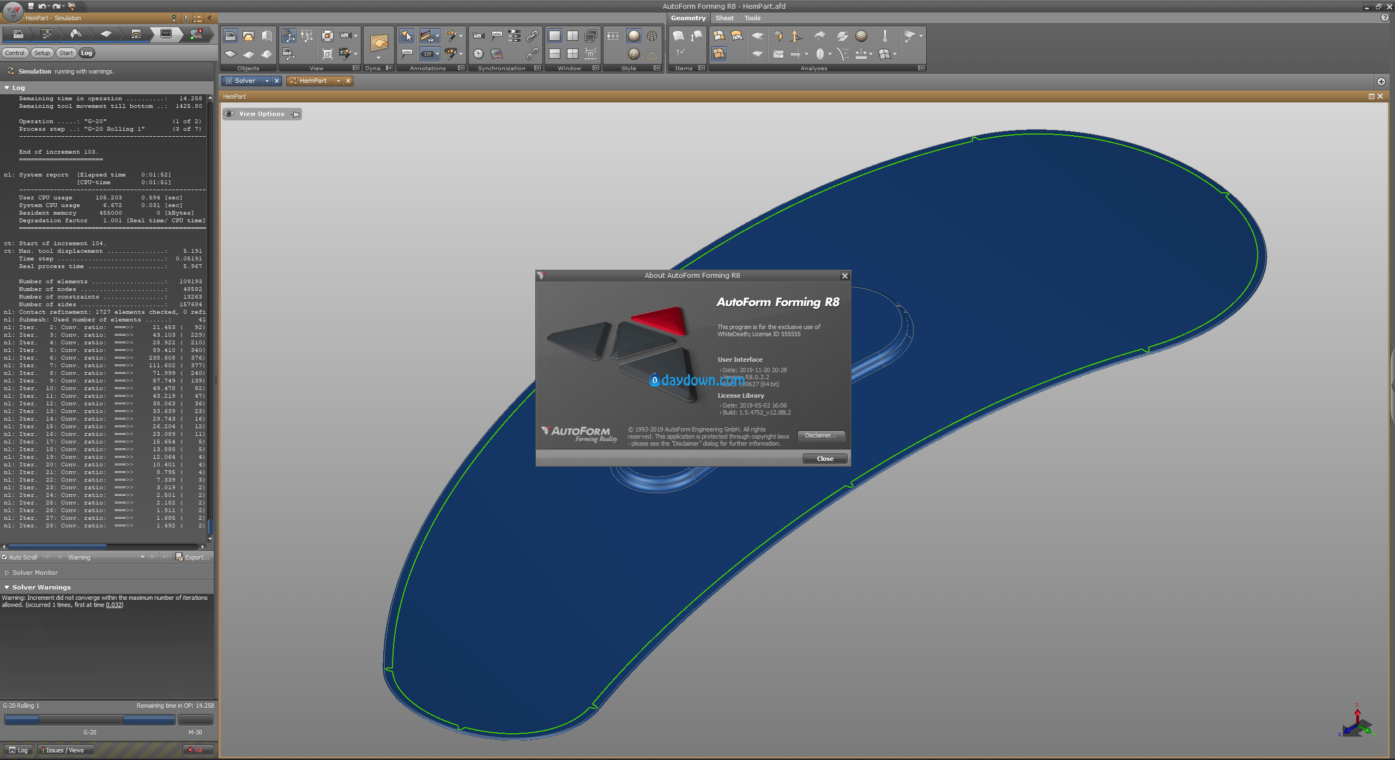Uncheck the Auto Scroll checkbox

point(4,557)
